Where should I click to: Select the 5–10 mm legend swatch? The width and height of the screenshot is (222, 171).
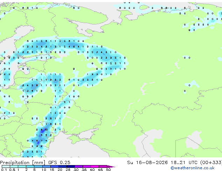(x=39, y=166)
